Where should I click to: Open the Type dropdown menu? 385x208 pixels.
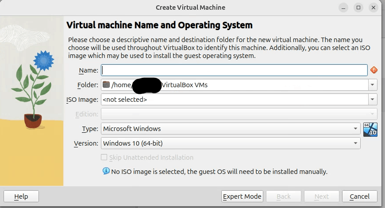pyautogui.click(x=355, y=129)
